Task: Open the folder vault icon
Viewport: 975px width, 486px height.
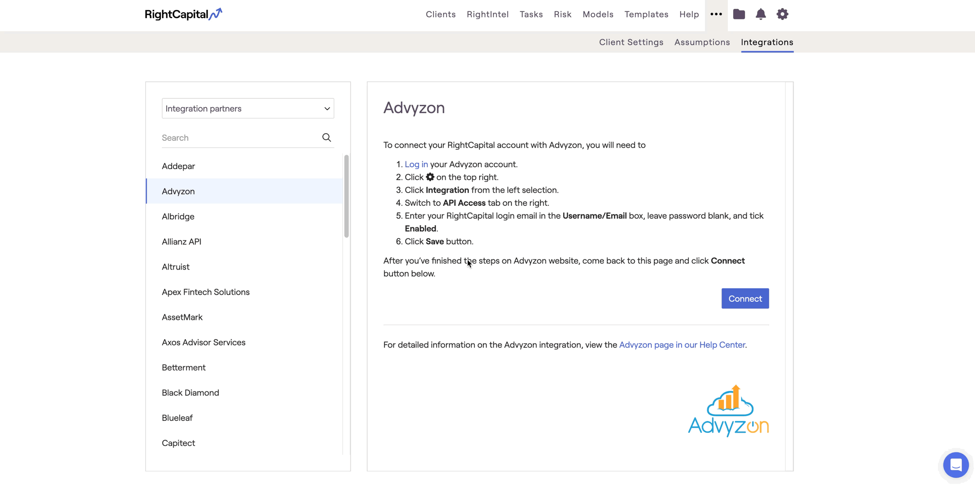Action: pyautogui.click(x=739, y=14)
